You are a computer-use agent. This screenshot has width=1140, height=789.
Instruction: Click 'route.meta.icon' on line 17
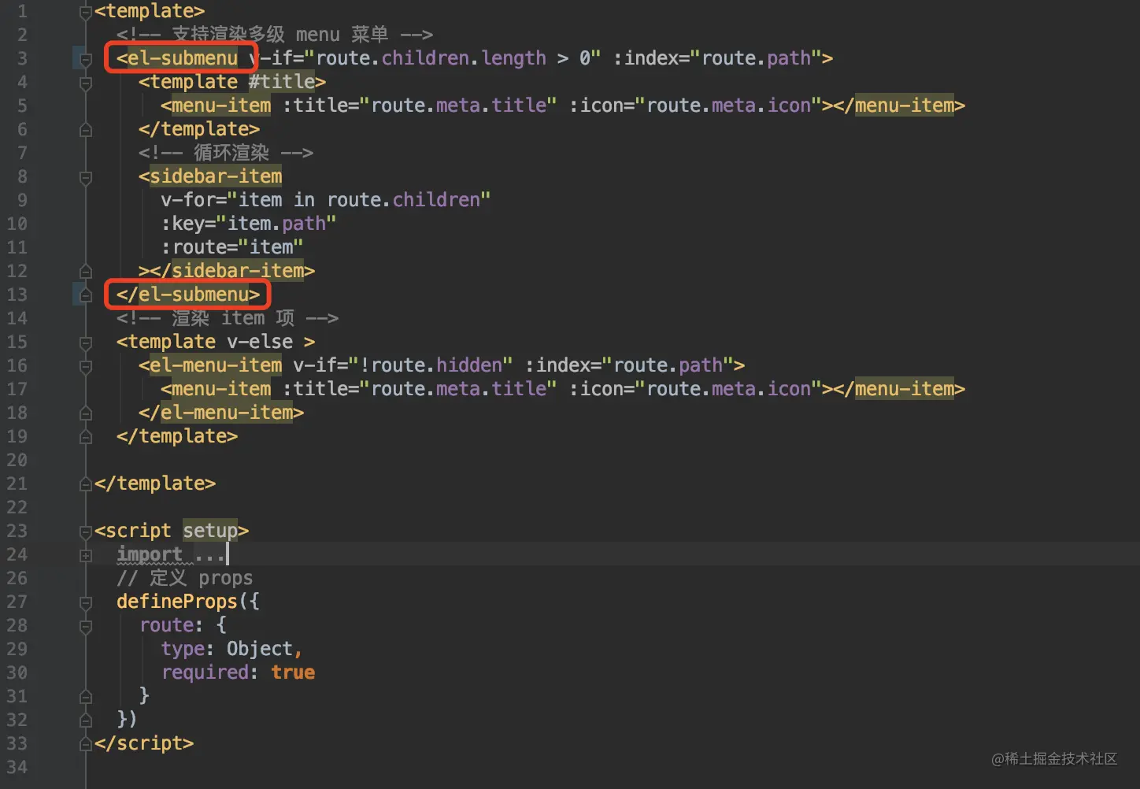point(729,389)
